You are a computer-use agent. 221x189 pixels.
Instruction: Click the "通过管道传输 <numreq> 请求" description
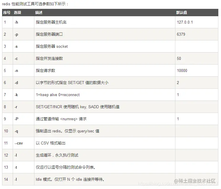tap(61, 119)
